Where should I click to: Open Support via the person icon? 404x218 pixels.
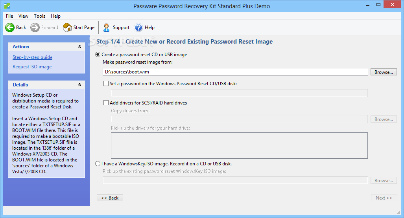click(x=107, y=27)
